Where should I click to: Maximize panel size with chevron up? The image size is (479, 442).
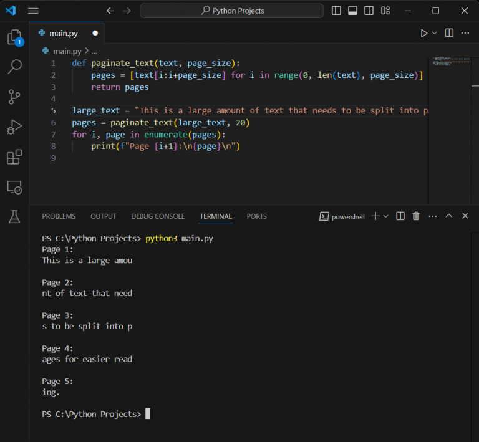click(449, 216)
